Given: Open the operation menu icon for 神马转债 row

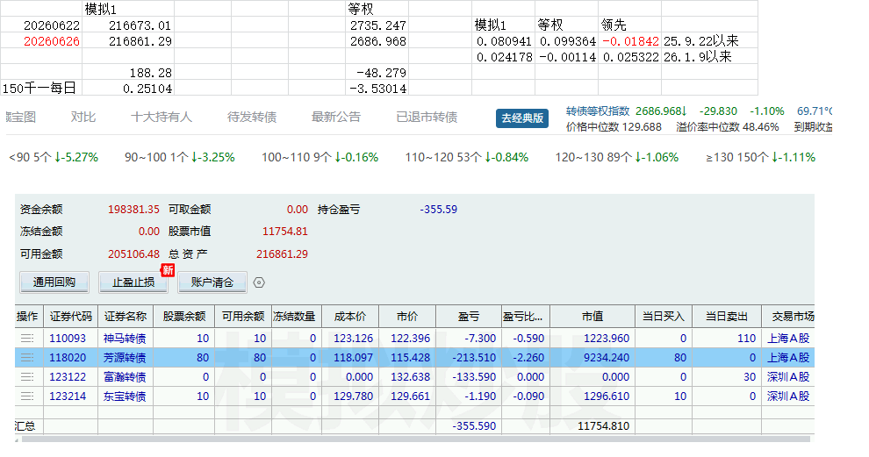Looking at the screenshot, I should coord(27,338).
